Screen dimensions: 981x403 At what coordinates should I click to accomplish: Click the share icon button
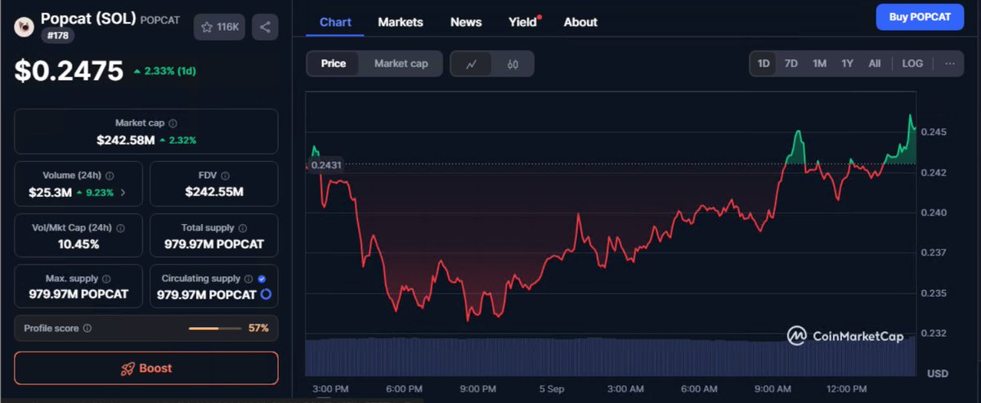[x=265, y=27]
